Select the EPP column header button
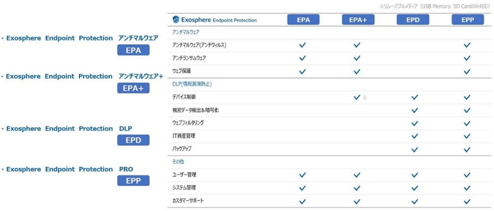 [x=467, y=20]
